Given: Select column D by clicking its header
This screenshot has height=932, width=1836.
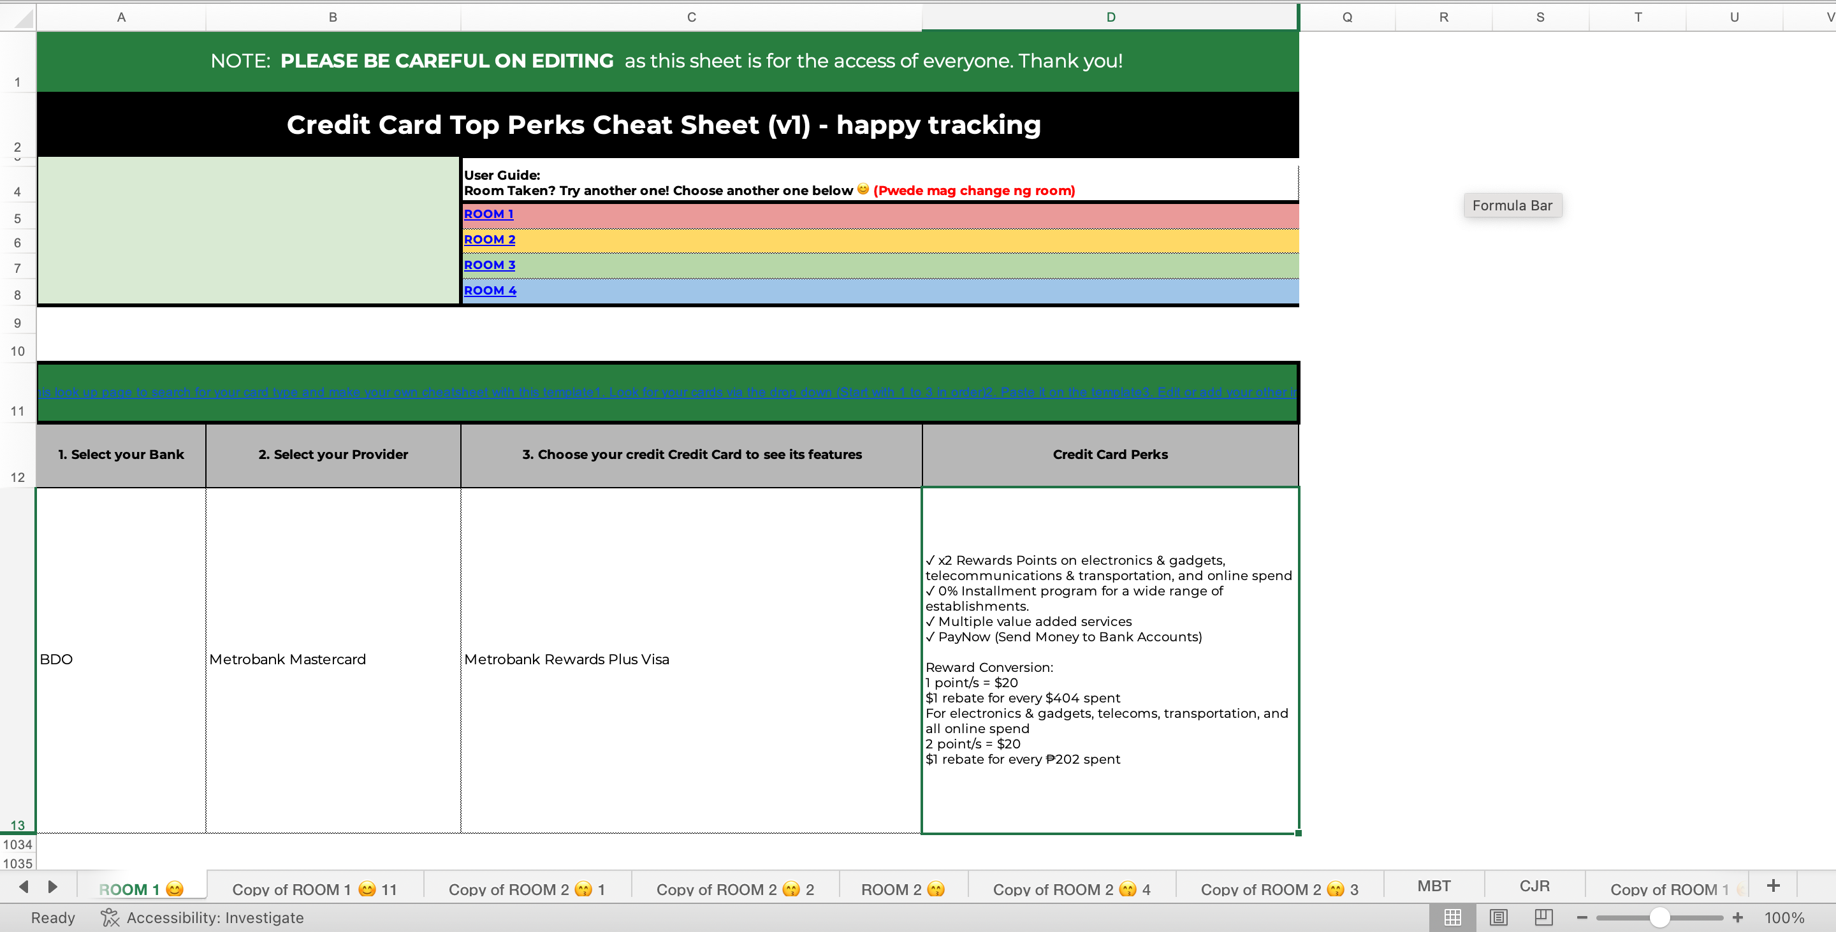Looking at the screenshot, I should coord(1109,17).
